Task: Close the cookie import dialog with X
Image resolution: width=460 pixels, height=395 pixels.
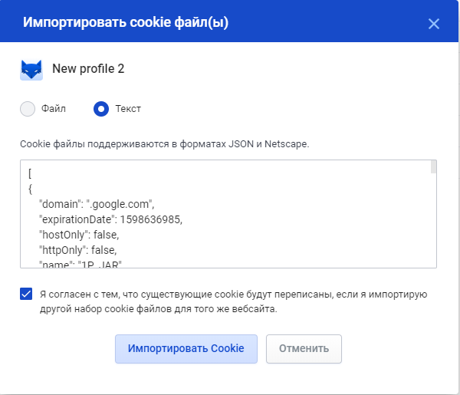Action: [434, 24]
